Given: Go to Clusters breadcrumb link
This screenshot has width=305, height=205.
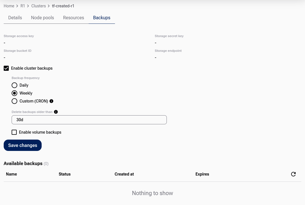Looking at the screenshot, I should [x=39, y=6].
